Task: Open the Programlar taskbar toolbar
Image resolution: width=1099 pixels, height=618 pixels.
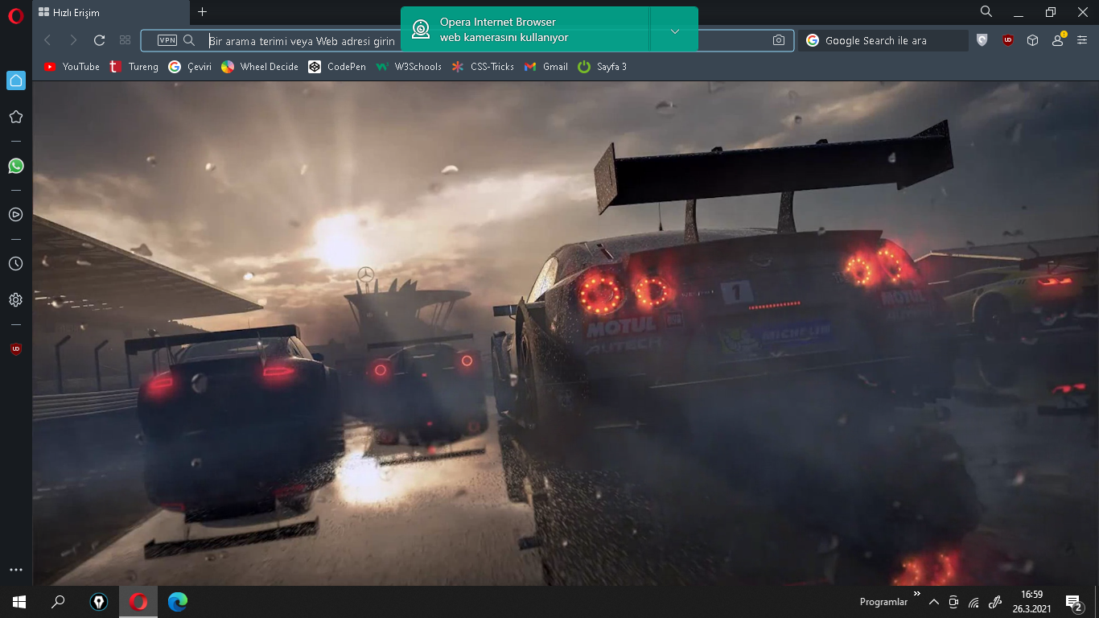Action: pyautogui.click(x=883, y=602)
